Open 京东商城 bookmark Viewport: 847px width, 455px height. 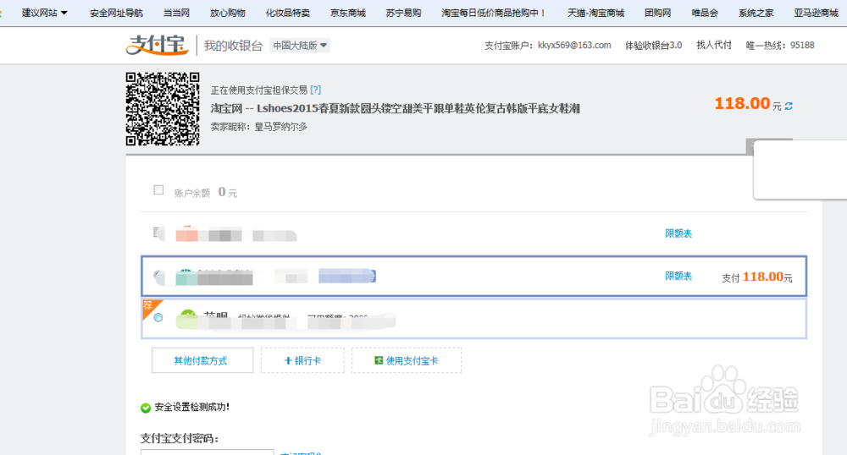click(x=348, y=13)
